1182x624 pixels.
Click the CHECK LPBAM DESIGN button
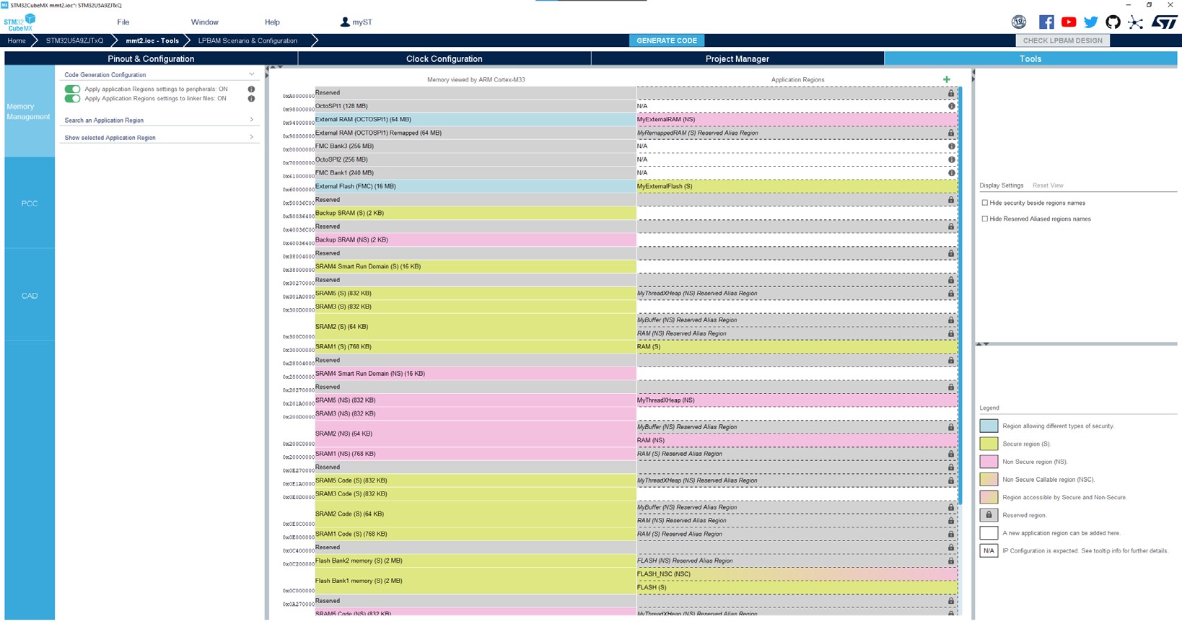[1062, 41]
